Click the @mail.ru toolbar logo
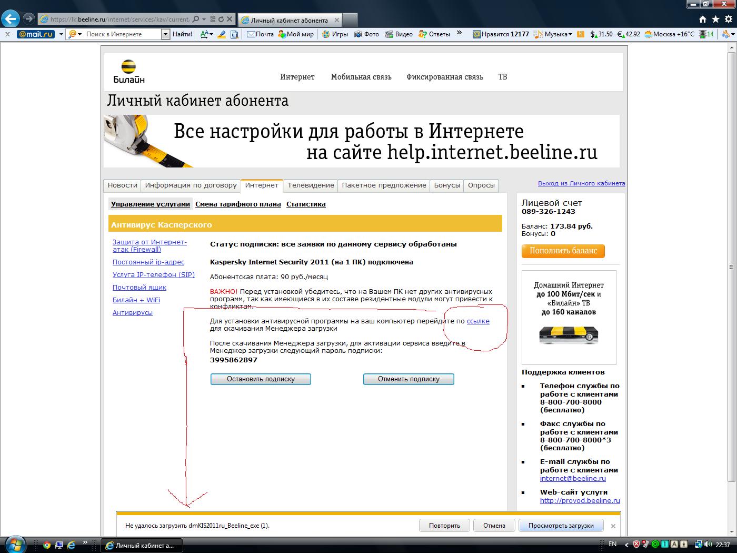Screen dimensions: 737x553 click(36, 34)
